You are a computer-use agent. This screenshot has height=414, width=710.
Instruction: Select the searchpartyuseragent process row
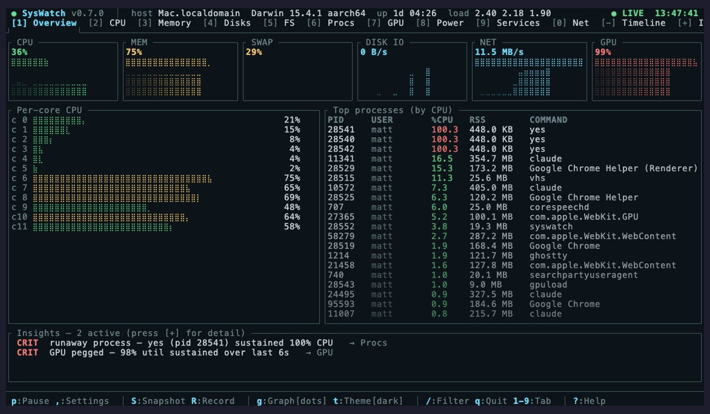[x=512, y=275]
